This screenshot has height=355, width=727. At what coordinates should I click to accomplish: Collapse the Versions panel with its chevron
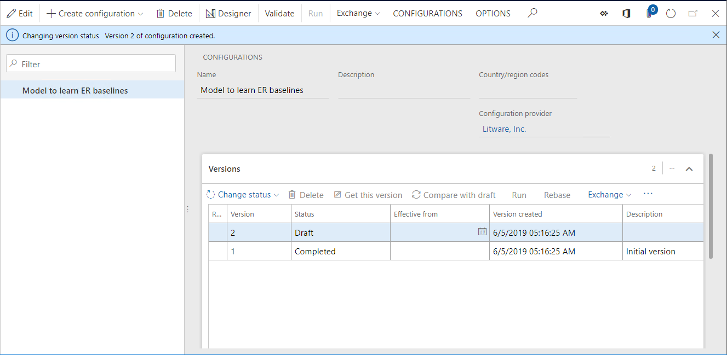pyautogui.click(x=689, y=169)
